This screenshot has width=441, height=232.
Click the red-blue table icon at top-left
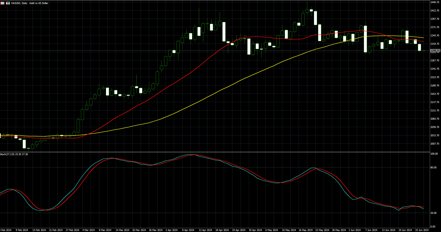tap(3, 3)
